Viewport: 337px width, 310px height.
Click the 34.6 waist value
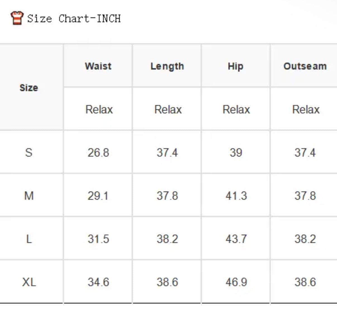(98, 282)
